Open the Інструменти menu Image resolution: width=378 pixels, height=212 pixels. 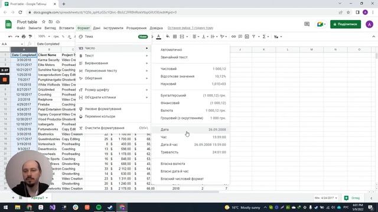[x=113, y=28]
